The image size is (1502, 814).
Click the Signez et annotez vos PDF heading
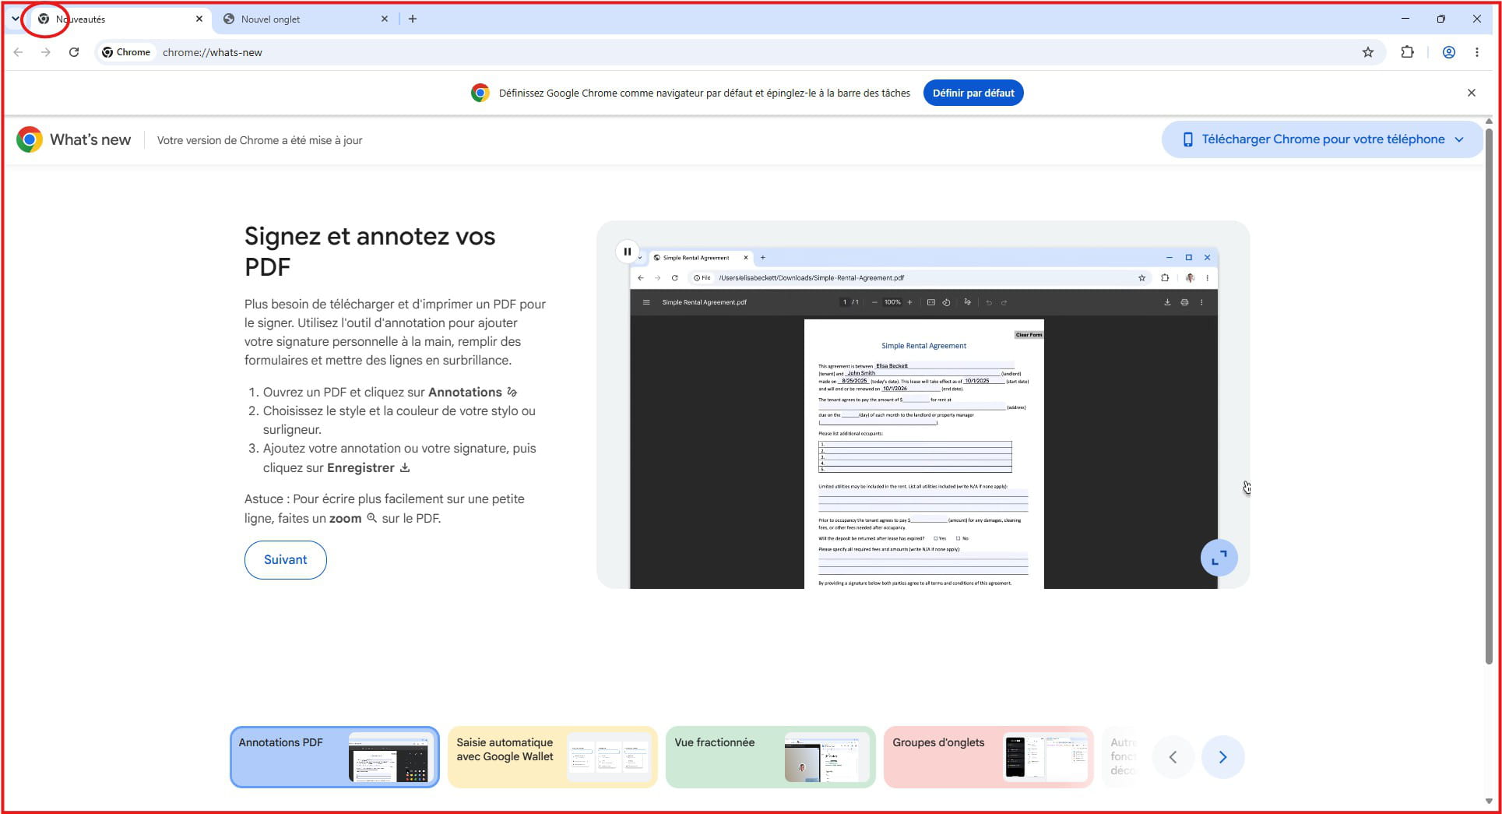pyautogui.click(x=370, y=251)
